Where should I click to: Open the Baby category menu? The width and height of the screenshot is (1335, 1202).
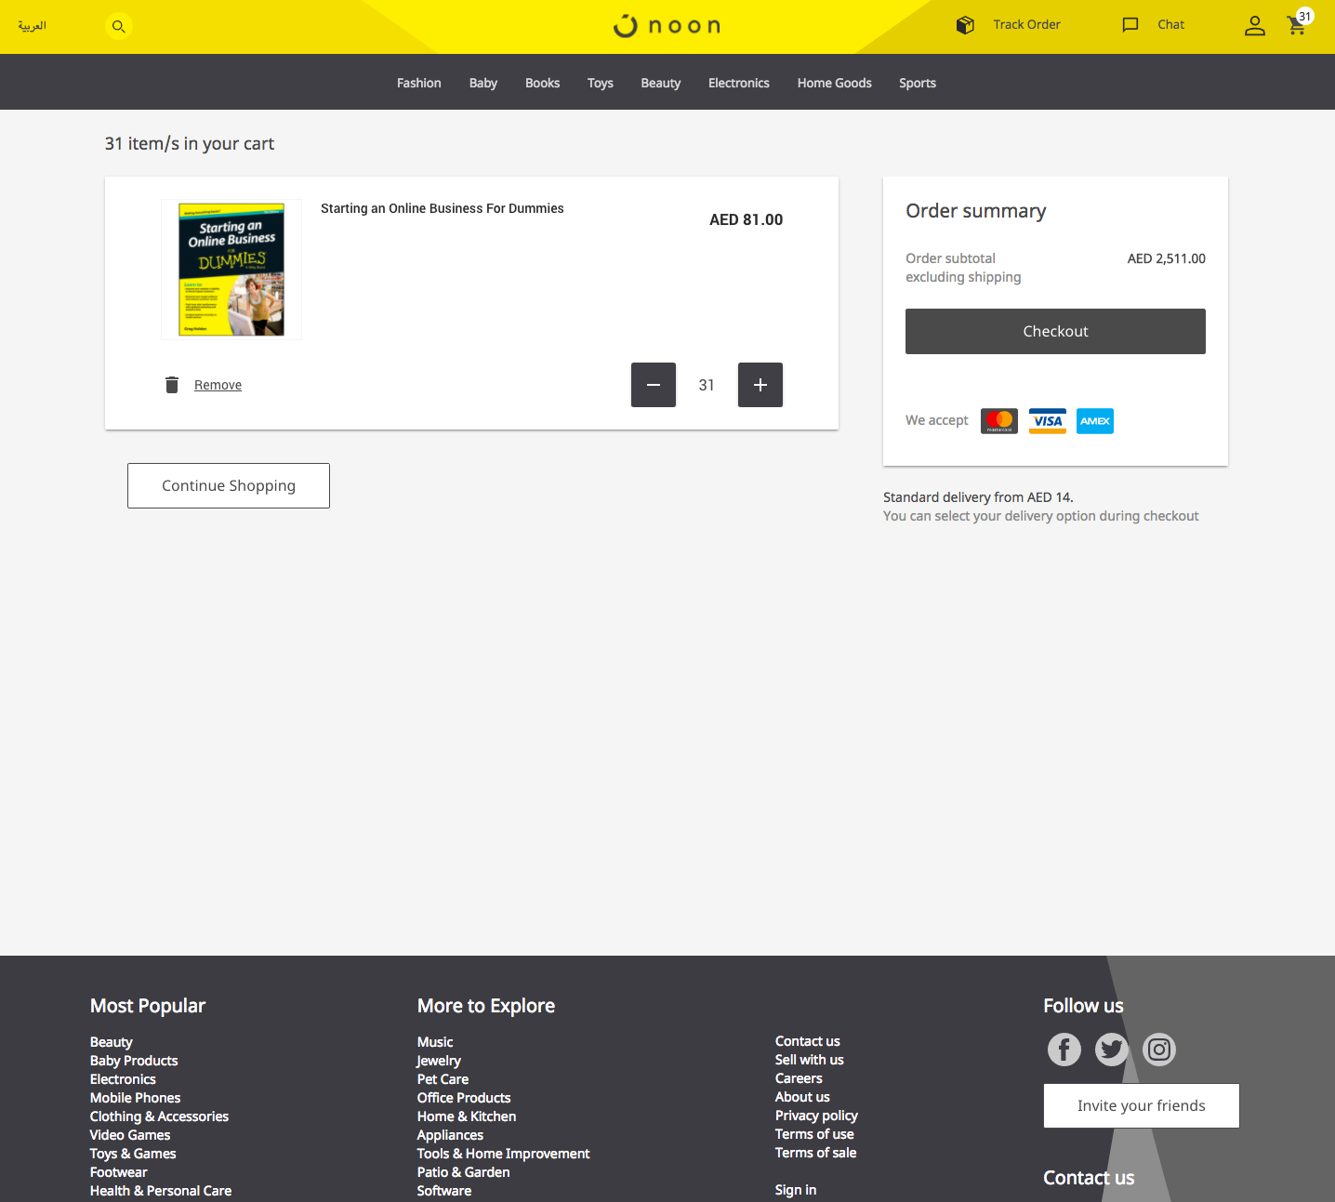[483, 83]
